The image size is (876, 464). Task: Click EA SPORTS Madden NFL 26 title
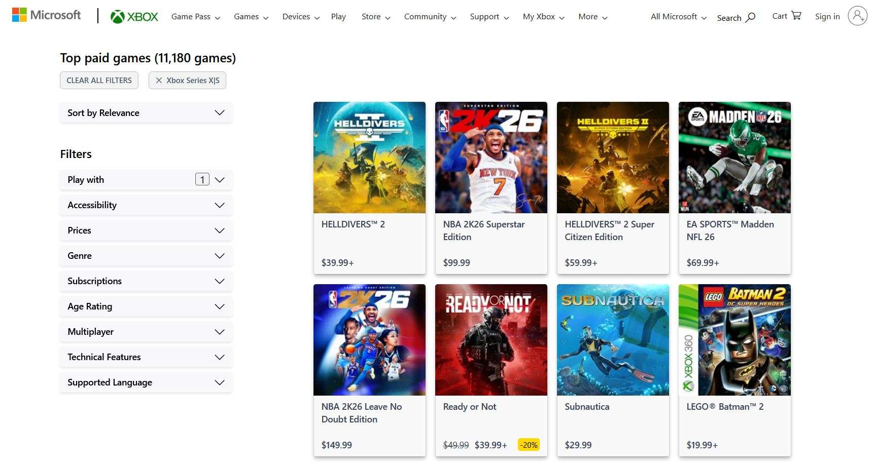coord(730,230)
